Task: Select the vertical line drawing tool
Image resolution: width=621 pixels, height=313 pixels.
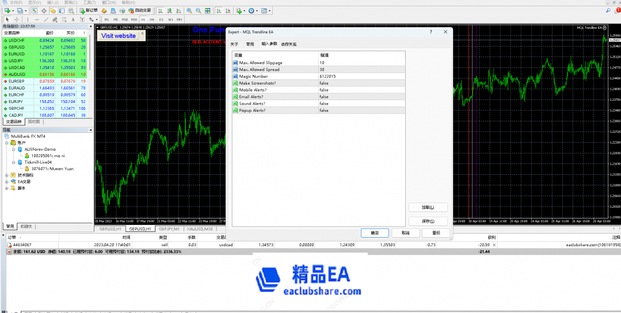Action: click(28, 20)
